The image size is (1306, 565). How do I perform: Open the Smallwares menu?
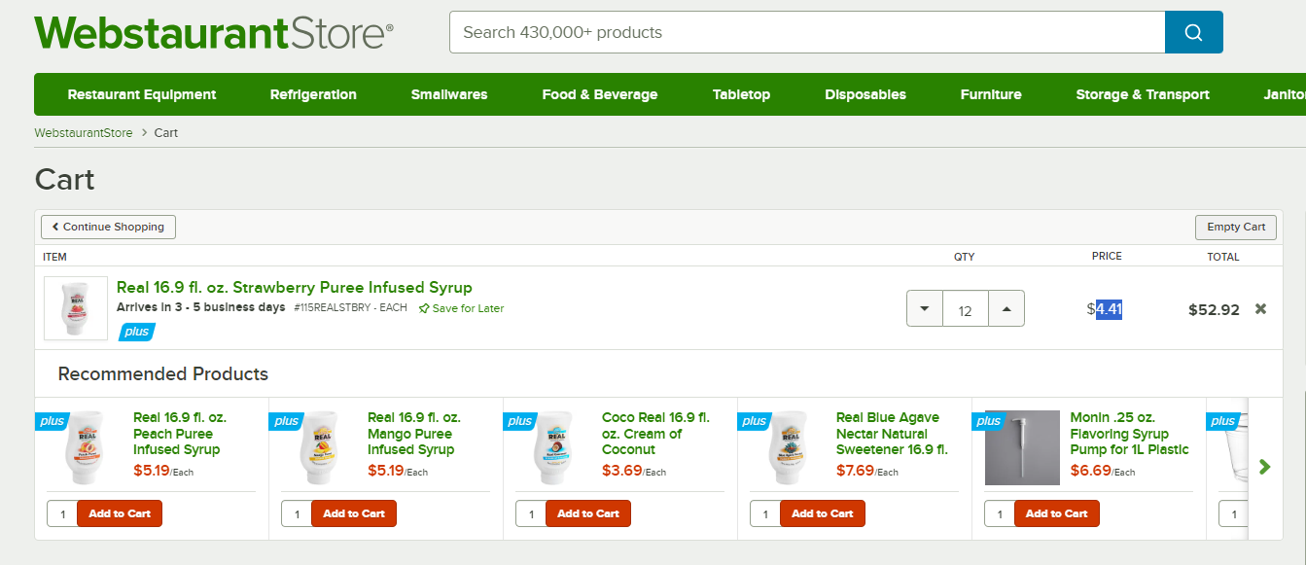[449, 94]
